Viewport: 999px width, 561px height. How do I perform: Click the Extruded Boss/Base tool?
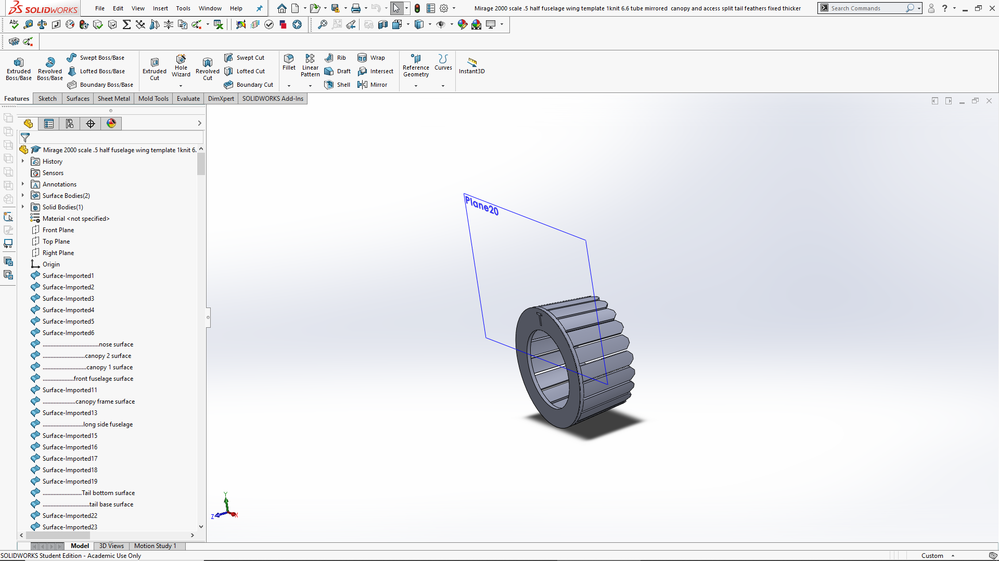pos(19,69)
